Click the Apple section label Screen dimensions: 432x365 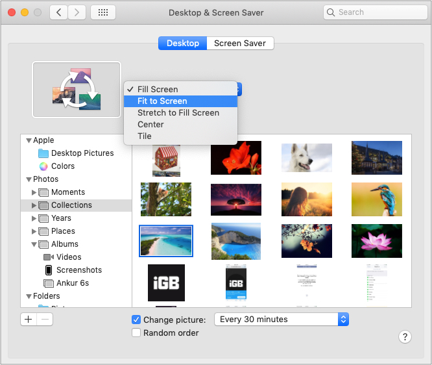[43, 140]
